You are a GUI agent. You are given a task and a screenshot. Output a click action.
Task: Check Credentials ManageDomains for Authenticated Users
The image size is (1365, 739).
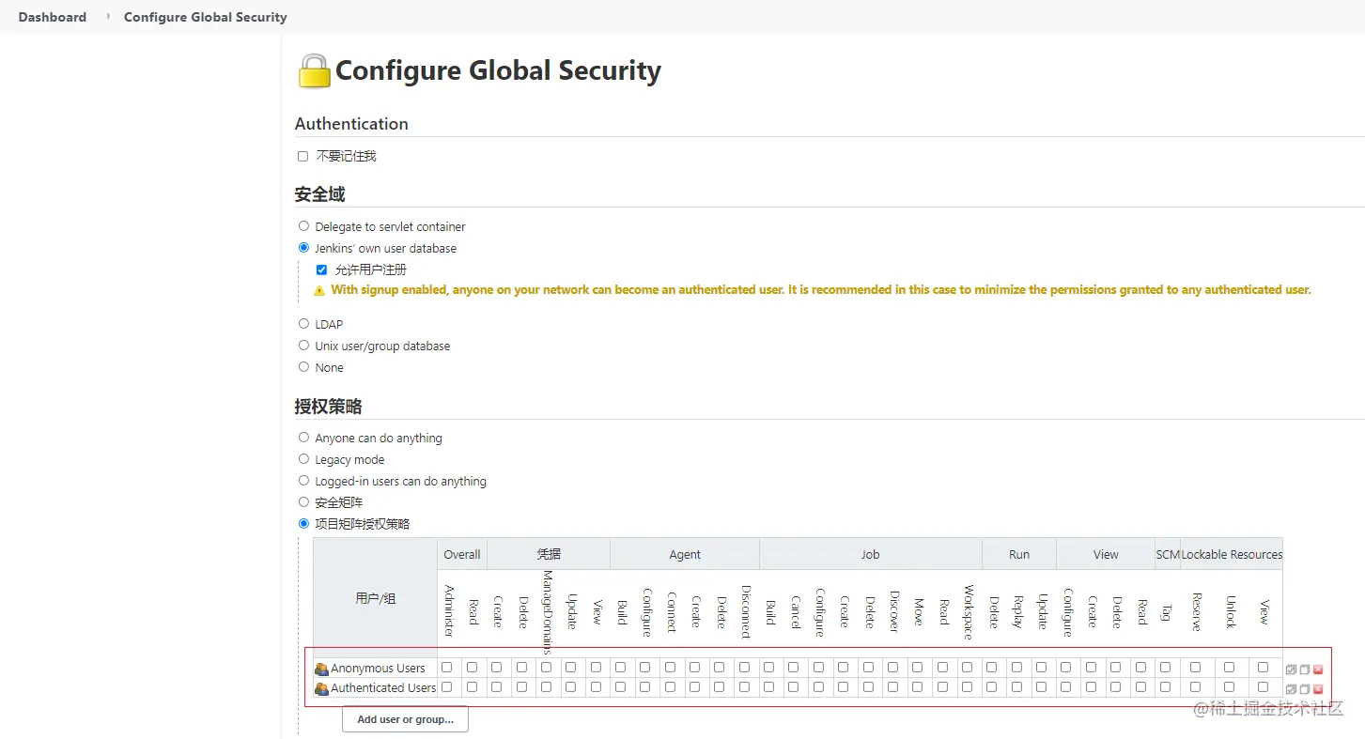pyautogui.click(x=546, y=687)
